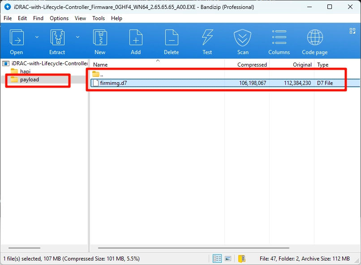Close the Bandizip window
Screen dimensions: 361x265
pyautogui.click(x=350, y=7)
